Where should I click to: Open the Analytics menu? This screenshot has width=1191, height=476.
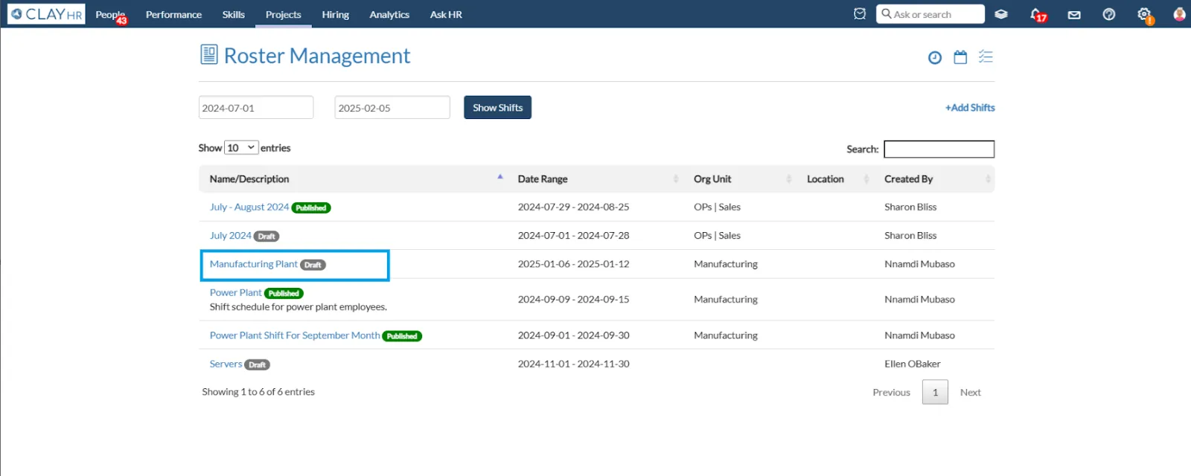tap(389, 14)
